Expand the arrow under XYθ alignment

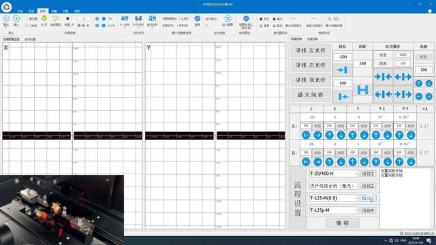point(138,28)
